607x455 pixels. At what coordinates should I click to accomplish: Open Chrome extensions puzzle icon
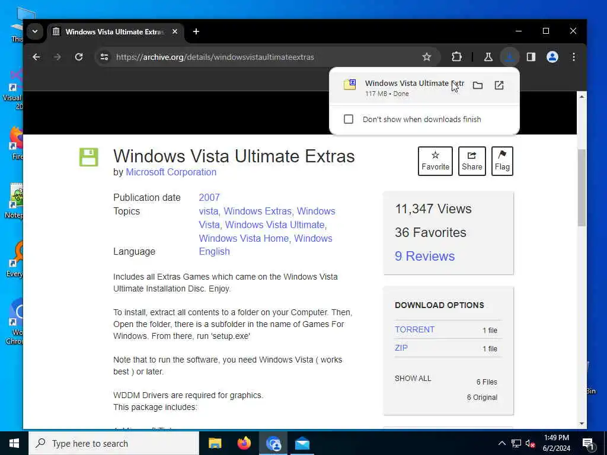click(457, 57)
